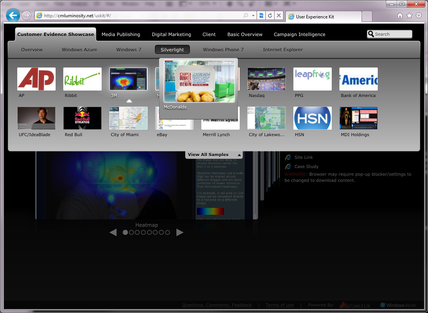The height and width of the screenshot is (313, 428).
Task: Open the 3M heatmap sample thumbnail
Action: (x=128, y=79)
